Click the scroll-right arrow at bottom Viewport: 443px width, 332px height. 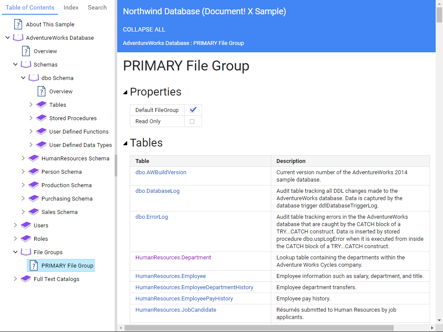(x=432, y=328)
